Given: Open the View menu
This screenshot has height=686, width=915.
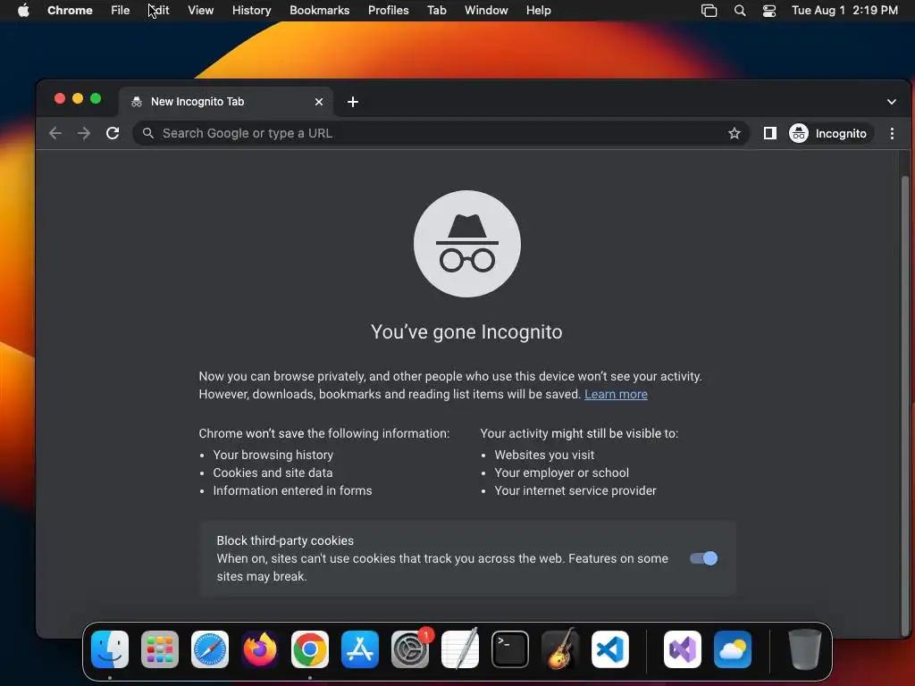Looking at the screenshot, I should (201, 11).
